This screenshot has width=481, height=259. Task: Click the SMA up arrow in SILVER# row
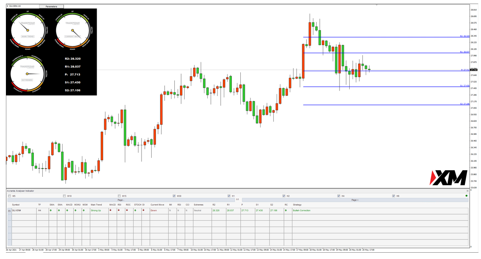pyautogui.click(x=51, y=211)
